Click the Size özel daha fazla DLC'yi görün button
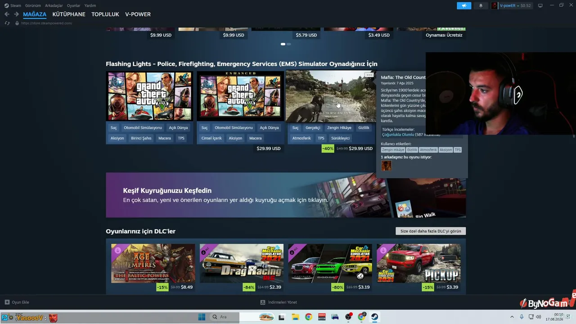 [x=431, y=231]
